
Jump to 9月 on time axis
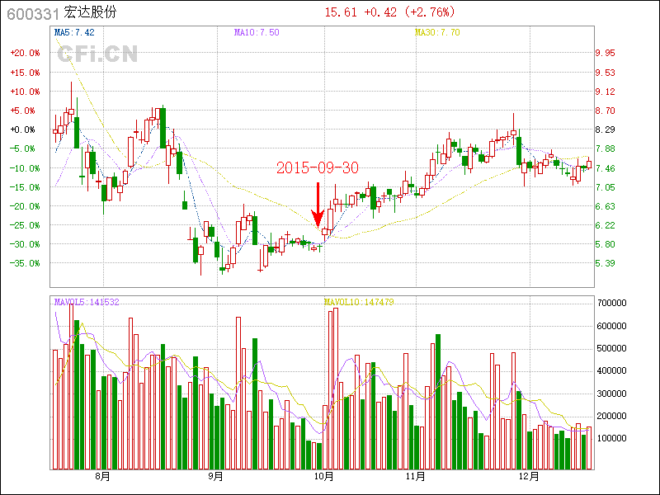coord(215,477)
